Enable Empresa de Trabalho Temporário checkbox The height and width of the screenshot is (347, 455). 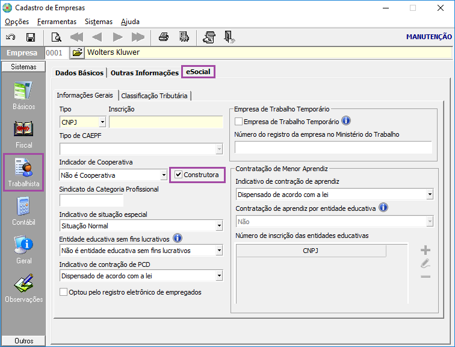tap(238, 121)
